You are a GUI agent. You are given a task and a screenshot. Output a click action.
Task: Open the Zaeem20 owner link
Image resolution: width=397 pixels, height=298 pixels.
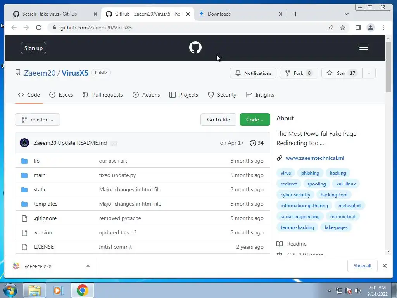40,73
